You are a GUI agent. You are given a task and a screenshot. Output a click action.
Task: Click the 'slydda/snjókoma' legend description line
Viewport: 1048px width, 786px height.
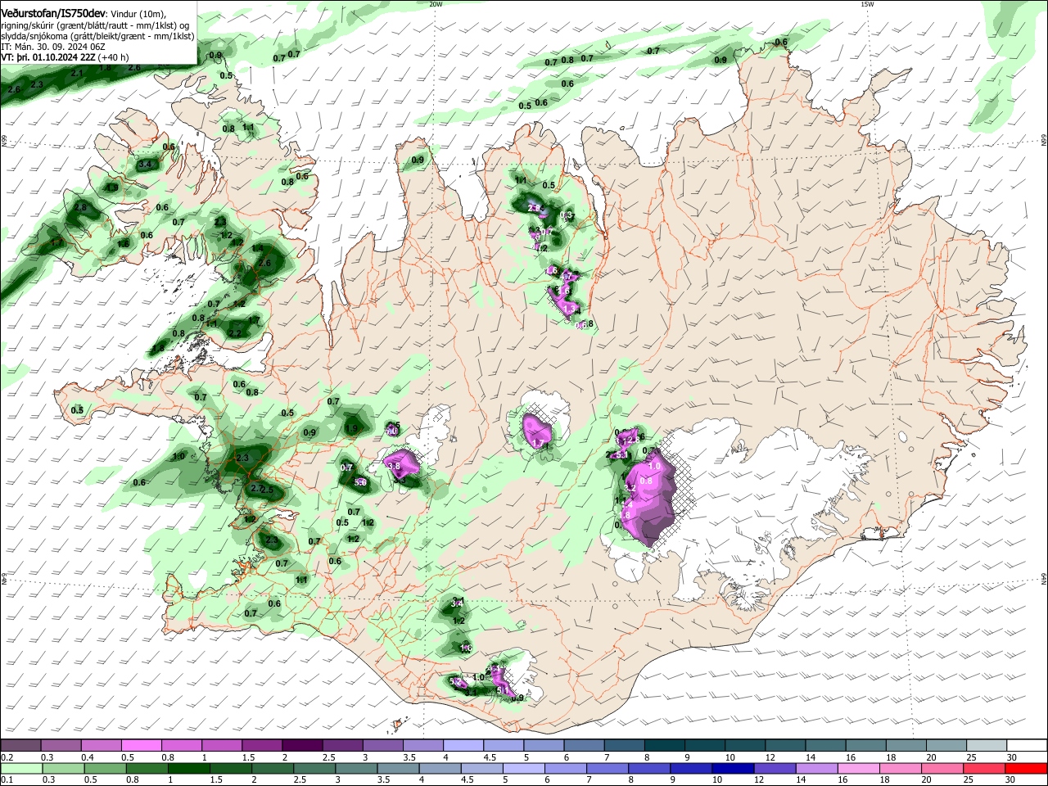[x=97, y=36]
